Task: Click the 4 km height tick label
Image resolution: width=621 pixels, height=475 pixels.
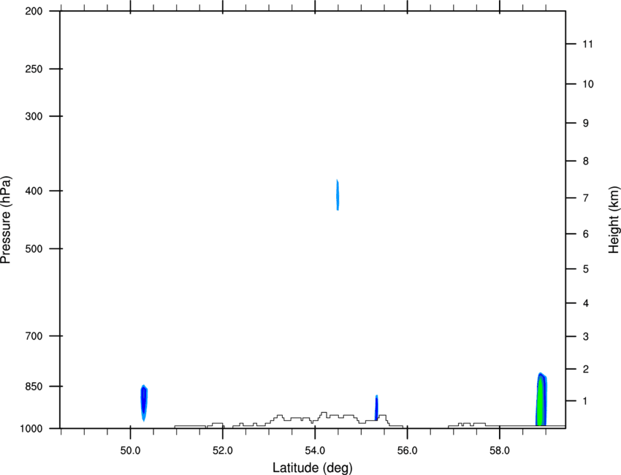Action: [x=586, y=303]
